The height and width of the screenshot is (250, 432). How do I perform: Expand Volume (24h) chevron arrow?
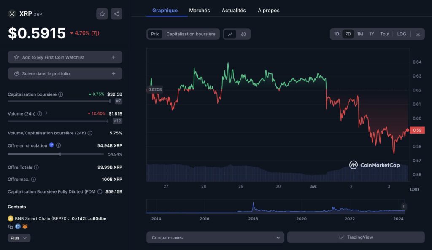46,113
